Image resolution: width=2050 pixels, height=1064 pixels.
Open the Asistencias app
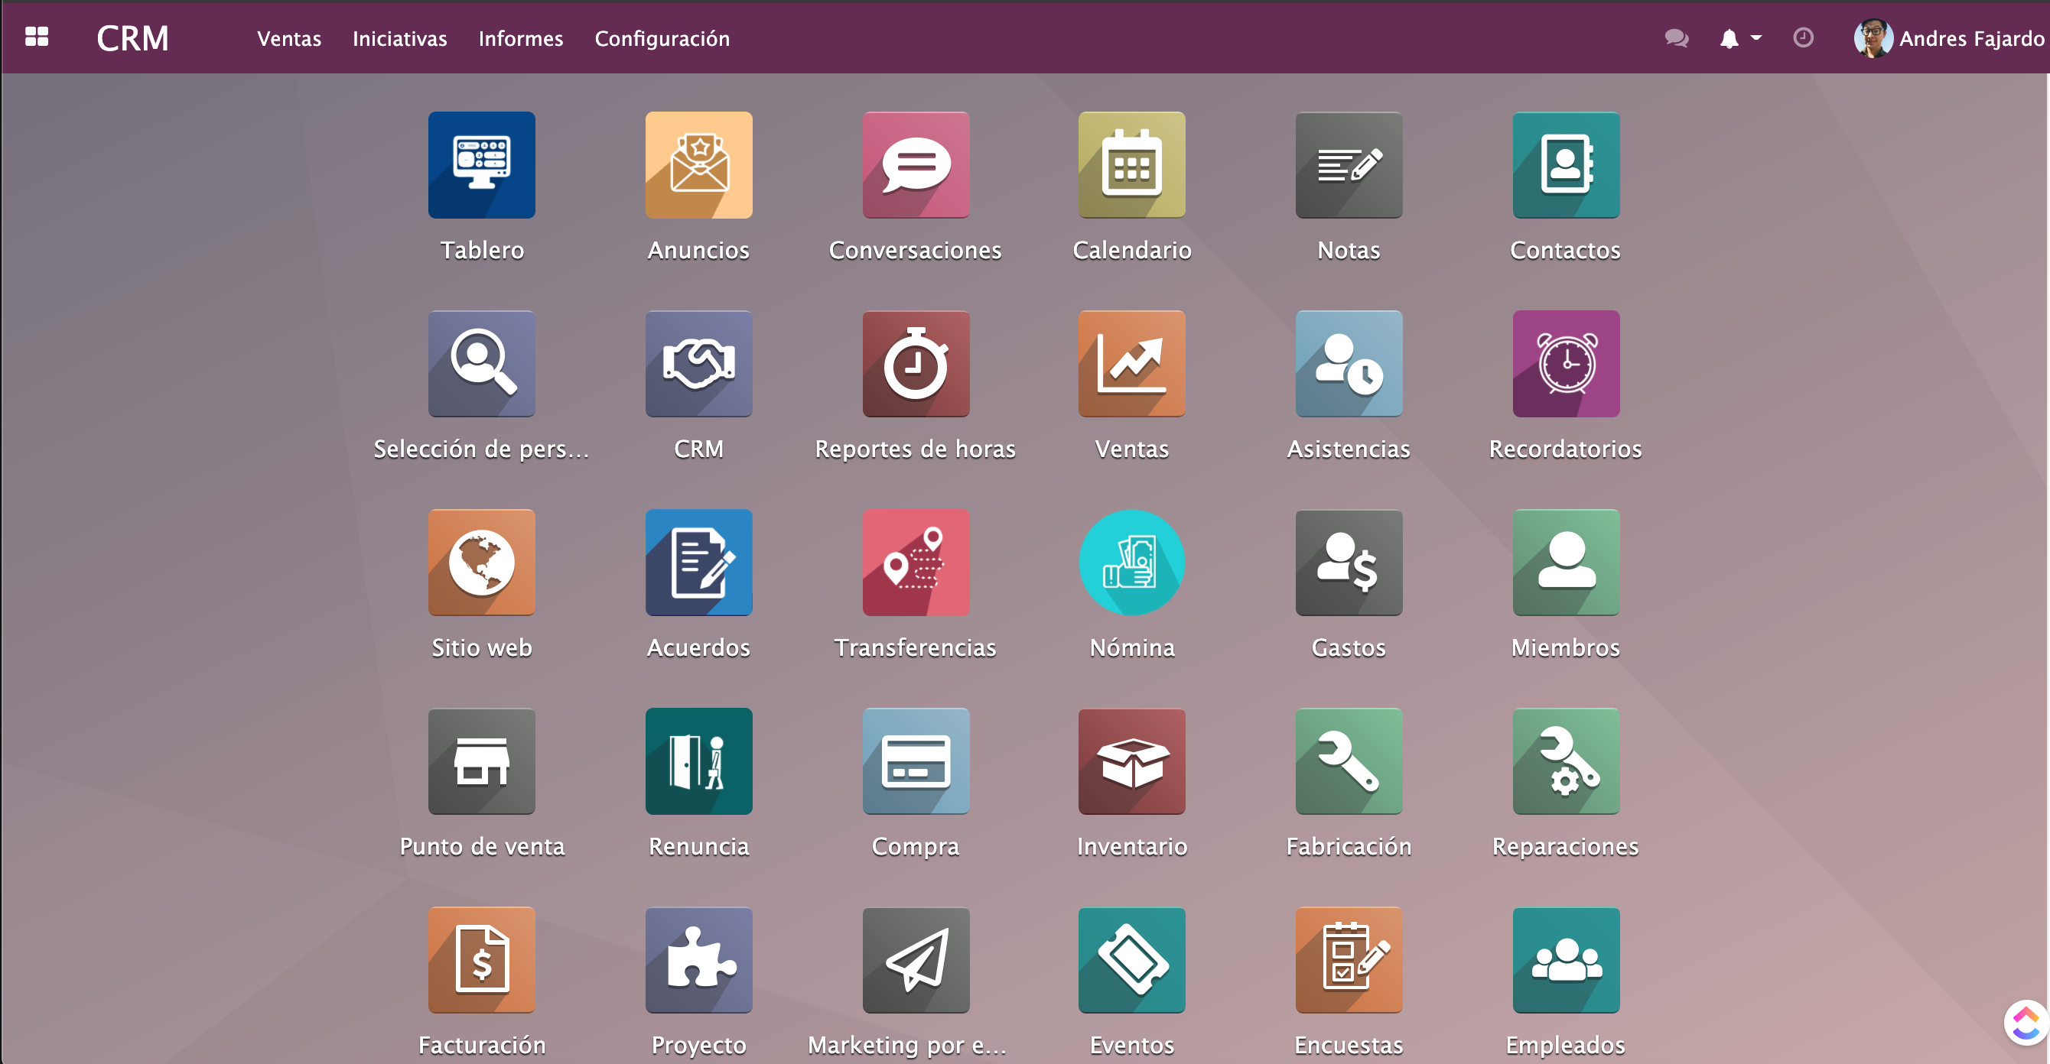(x=1349, y=364)
